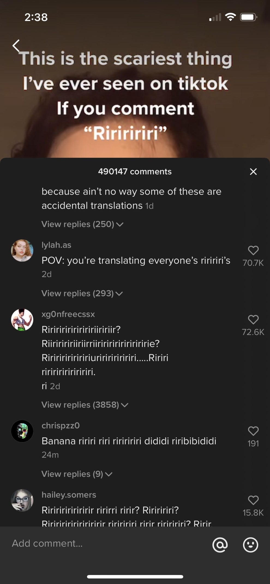Image resolution: width=270 pixels, height=584 pixels.
Task: Tap the chrispzz0 username
Action: pyautogui.click(x=61, y=426)
